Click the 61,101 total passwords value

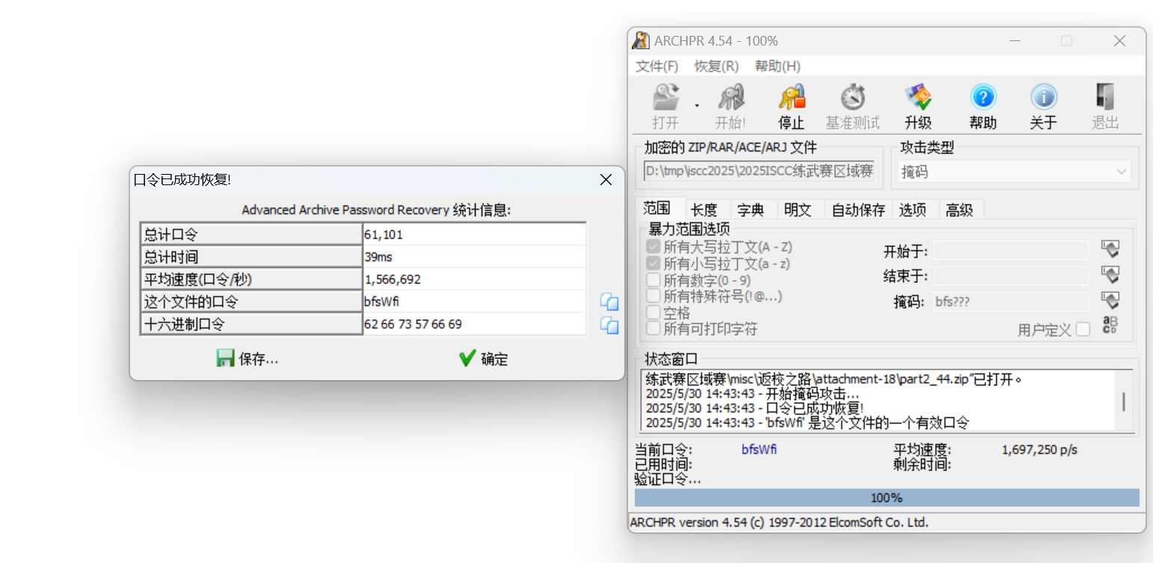475,234
